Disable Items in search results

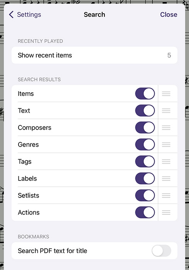click(145, 94)
